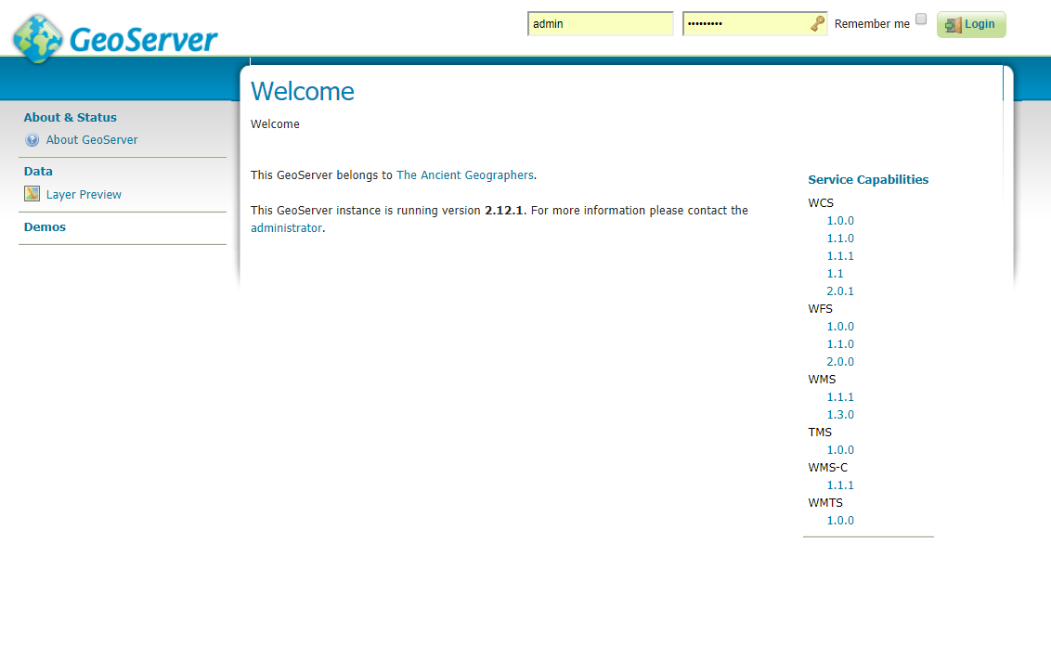
Task: Click the WMTS service label
Action: coord(825,502)
